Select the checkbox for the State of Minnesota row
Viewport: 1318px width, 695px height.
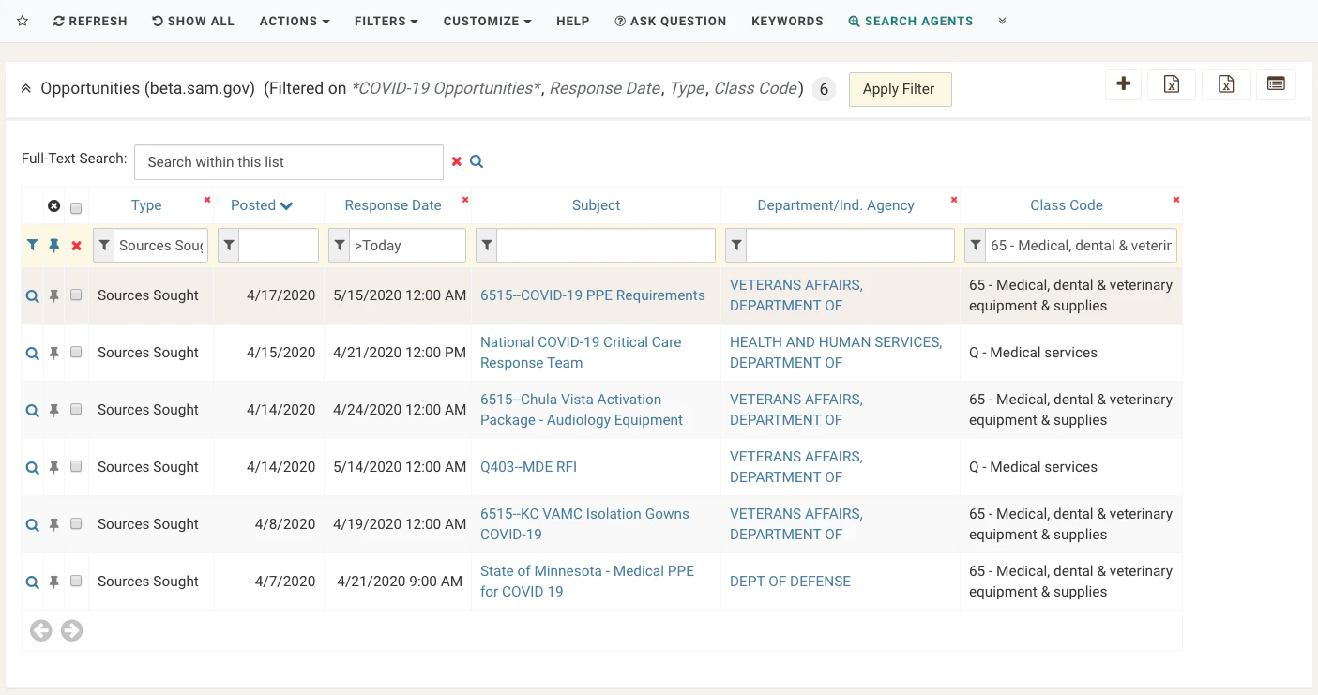coord(76,581)
